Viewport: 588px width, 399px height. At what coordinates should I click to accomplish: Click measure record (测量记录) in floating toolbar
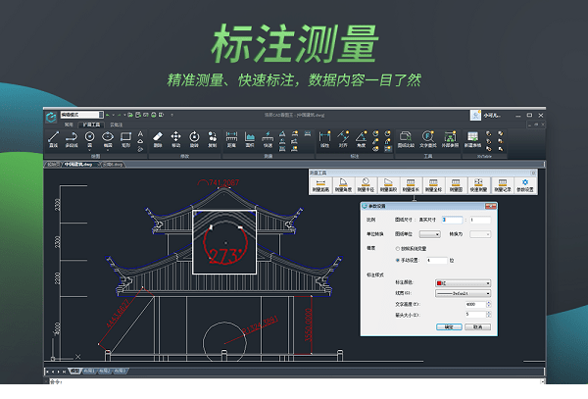coord(503,185)
